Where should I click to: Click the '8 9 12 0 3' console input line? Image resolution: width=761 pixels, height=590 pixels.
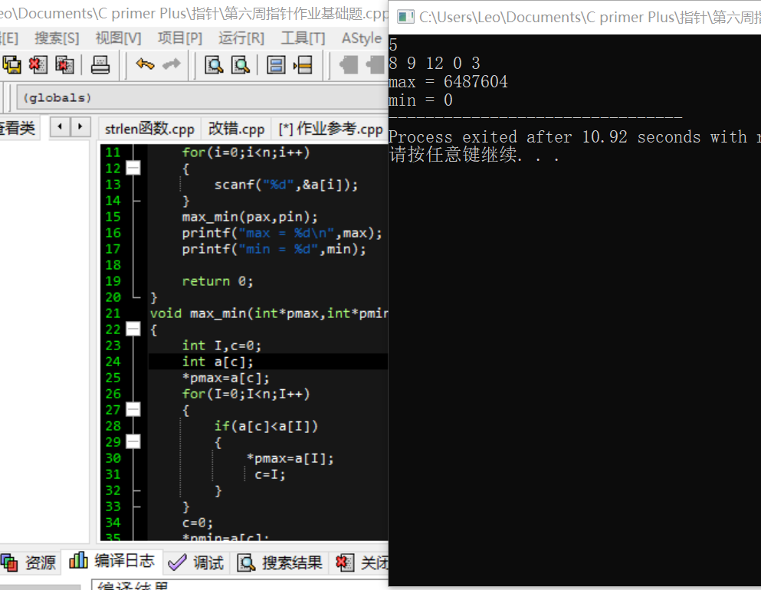(x=435, y=63)
